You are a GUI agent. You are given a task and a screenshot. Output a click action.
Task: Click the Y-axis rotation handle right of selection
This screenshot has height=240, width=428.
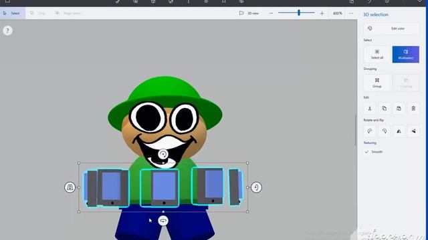pyautogui.click(x=256, y=187)
